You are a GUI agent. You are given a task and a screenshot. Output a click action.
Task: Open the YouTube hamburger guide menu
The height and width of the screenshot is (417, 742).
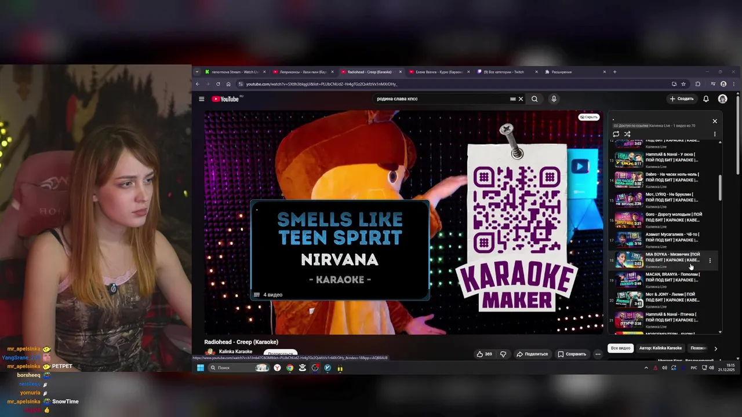(201, 99)
